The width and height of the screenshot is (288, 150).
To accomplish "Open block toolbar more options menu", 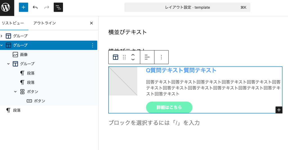I will (161, 57).
